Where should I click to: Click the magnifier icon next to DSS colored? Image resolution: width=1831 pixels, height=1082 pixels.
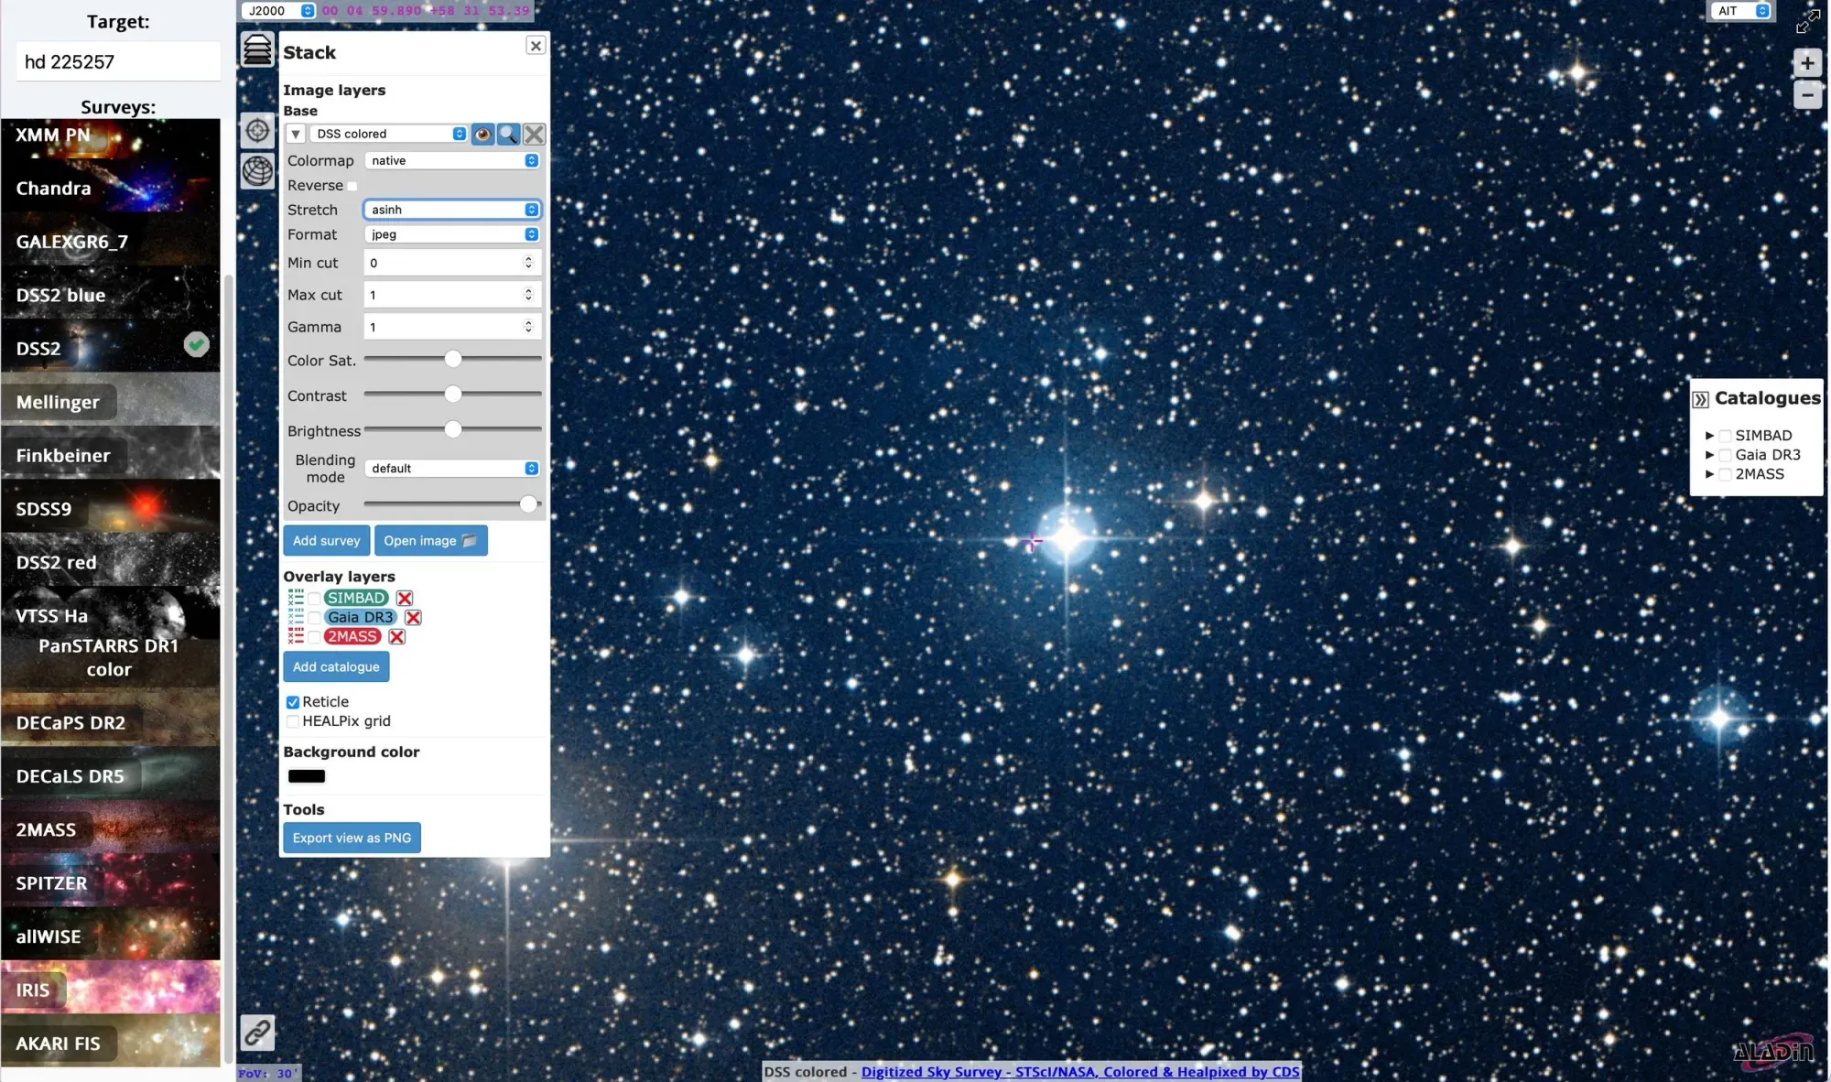point(508,134)
